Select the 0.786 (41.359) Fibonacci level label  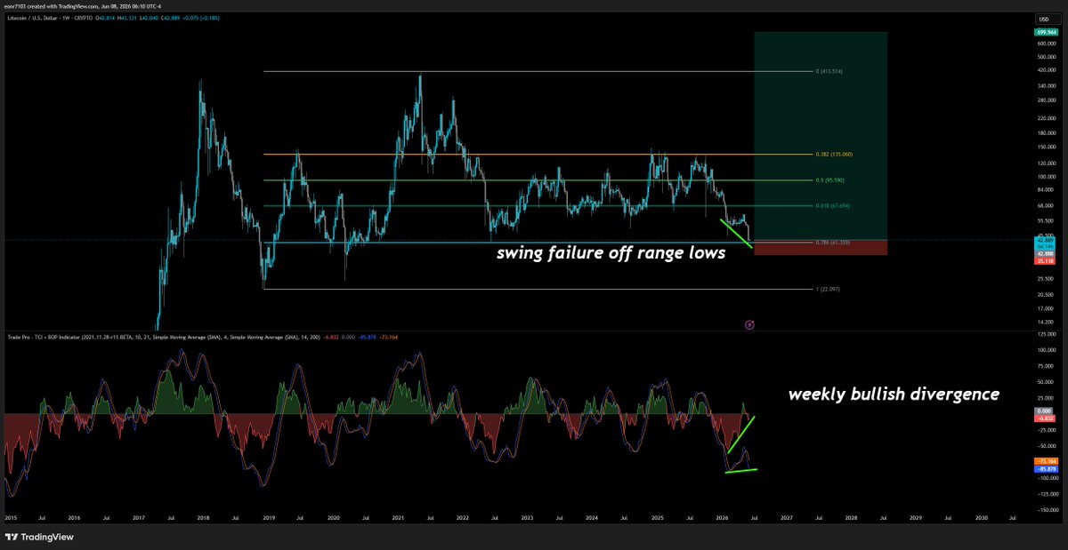click(833, 243)
